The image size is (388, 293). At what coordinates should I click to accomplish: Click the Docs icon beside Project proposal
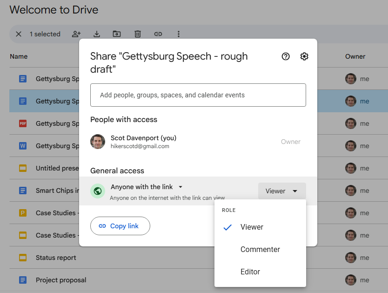coord(23,280)
